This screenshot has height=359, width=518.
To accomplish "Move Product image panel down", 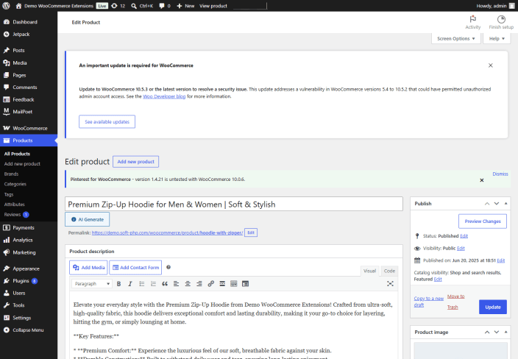I will pos(497,332).
